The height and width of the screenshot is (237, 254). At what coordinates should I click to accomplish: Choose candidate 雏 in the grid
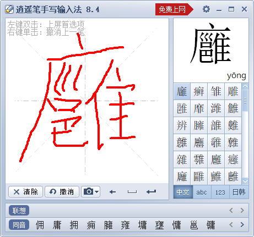point(216,91)
